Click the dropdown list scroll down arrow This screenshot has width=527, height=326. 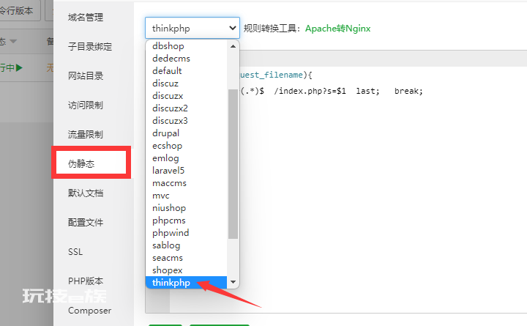click(233, 282)
